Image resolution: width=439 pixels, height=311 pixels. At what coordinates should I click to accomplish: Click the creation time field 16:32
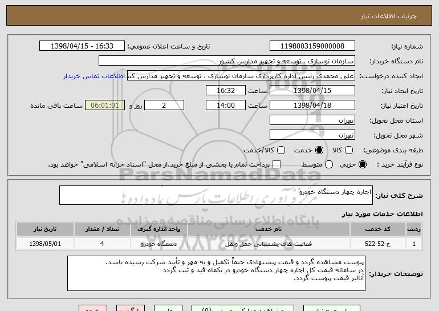pos(226,91)
